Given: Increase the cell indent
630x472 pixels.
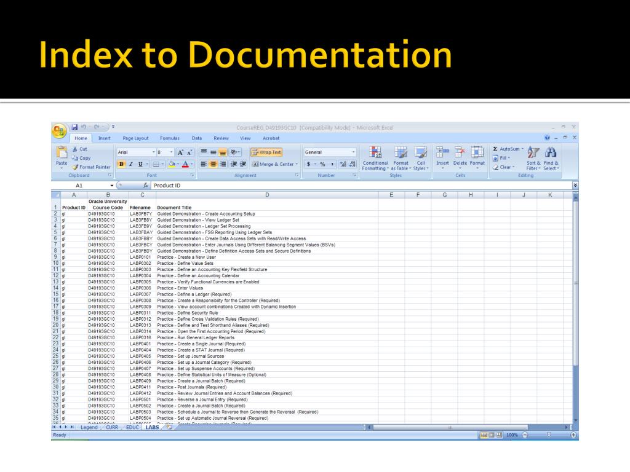Looking at the screenshot, I should tap(243, 164).
